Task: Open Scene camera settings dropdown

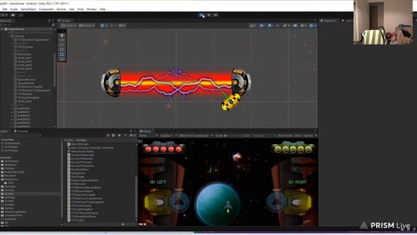Action: (x=303, y=25)
